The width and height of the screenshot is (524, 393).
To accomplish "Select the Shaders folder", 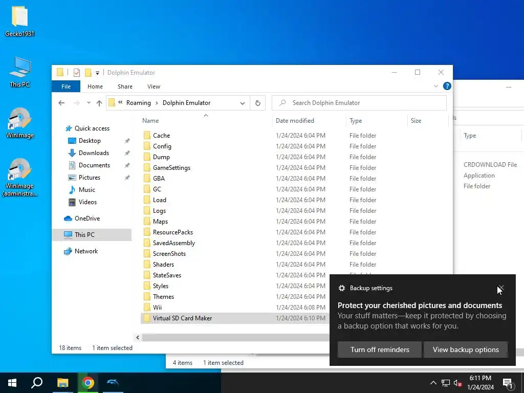I will (163, 265).
